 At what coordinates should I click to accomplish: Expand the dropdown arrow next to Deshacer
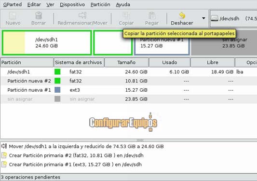(203, 18)
